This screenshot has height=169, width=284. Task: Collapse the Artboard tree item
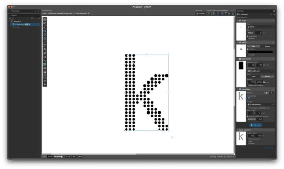(x=10, y=21)
